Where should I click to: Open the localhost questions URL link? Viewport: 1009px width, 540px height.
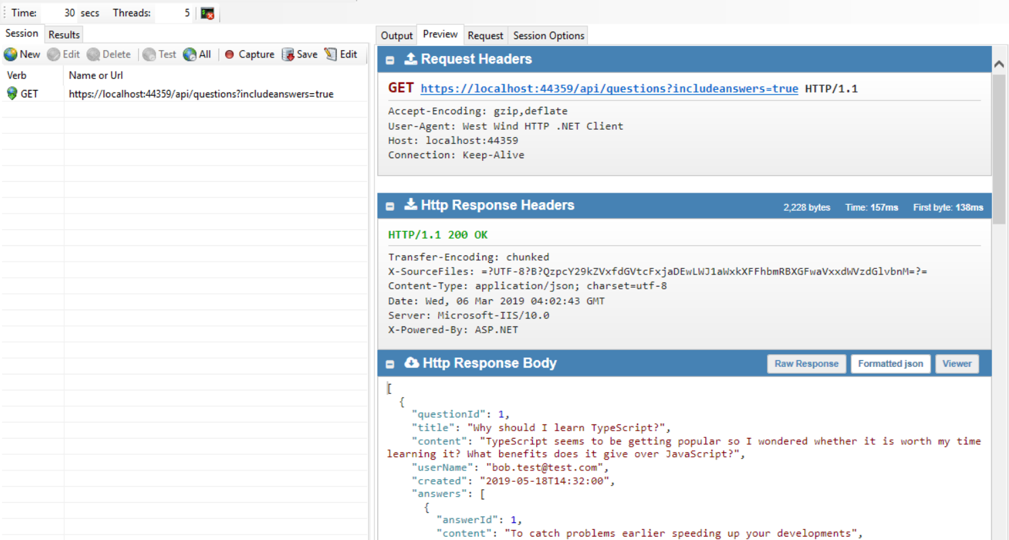click(609, 89)
